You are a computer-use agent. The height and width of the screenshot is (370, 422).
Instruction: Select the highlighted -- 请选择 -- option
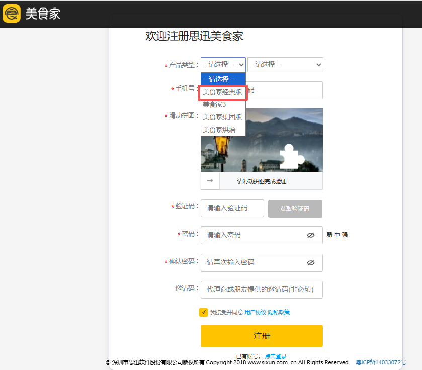(219, 79)
